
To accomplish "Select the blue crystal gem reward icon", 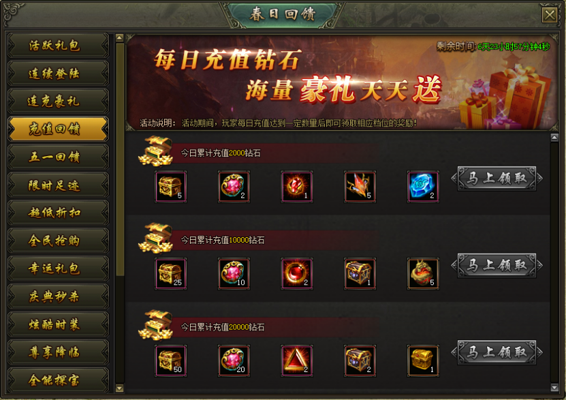I will 423,187.
